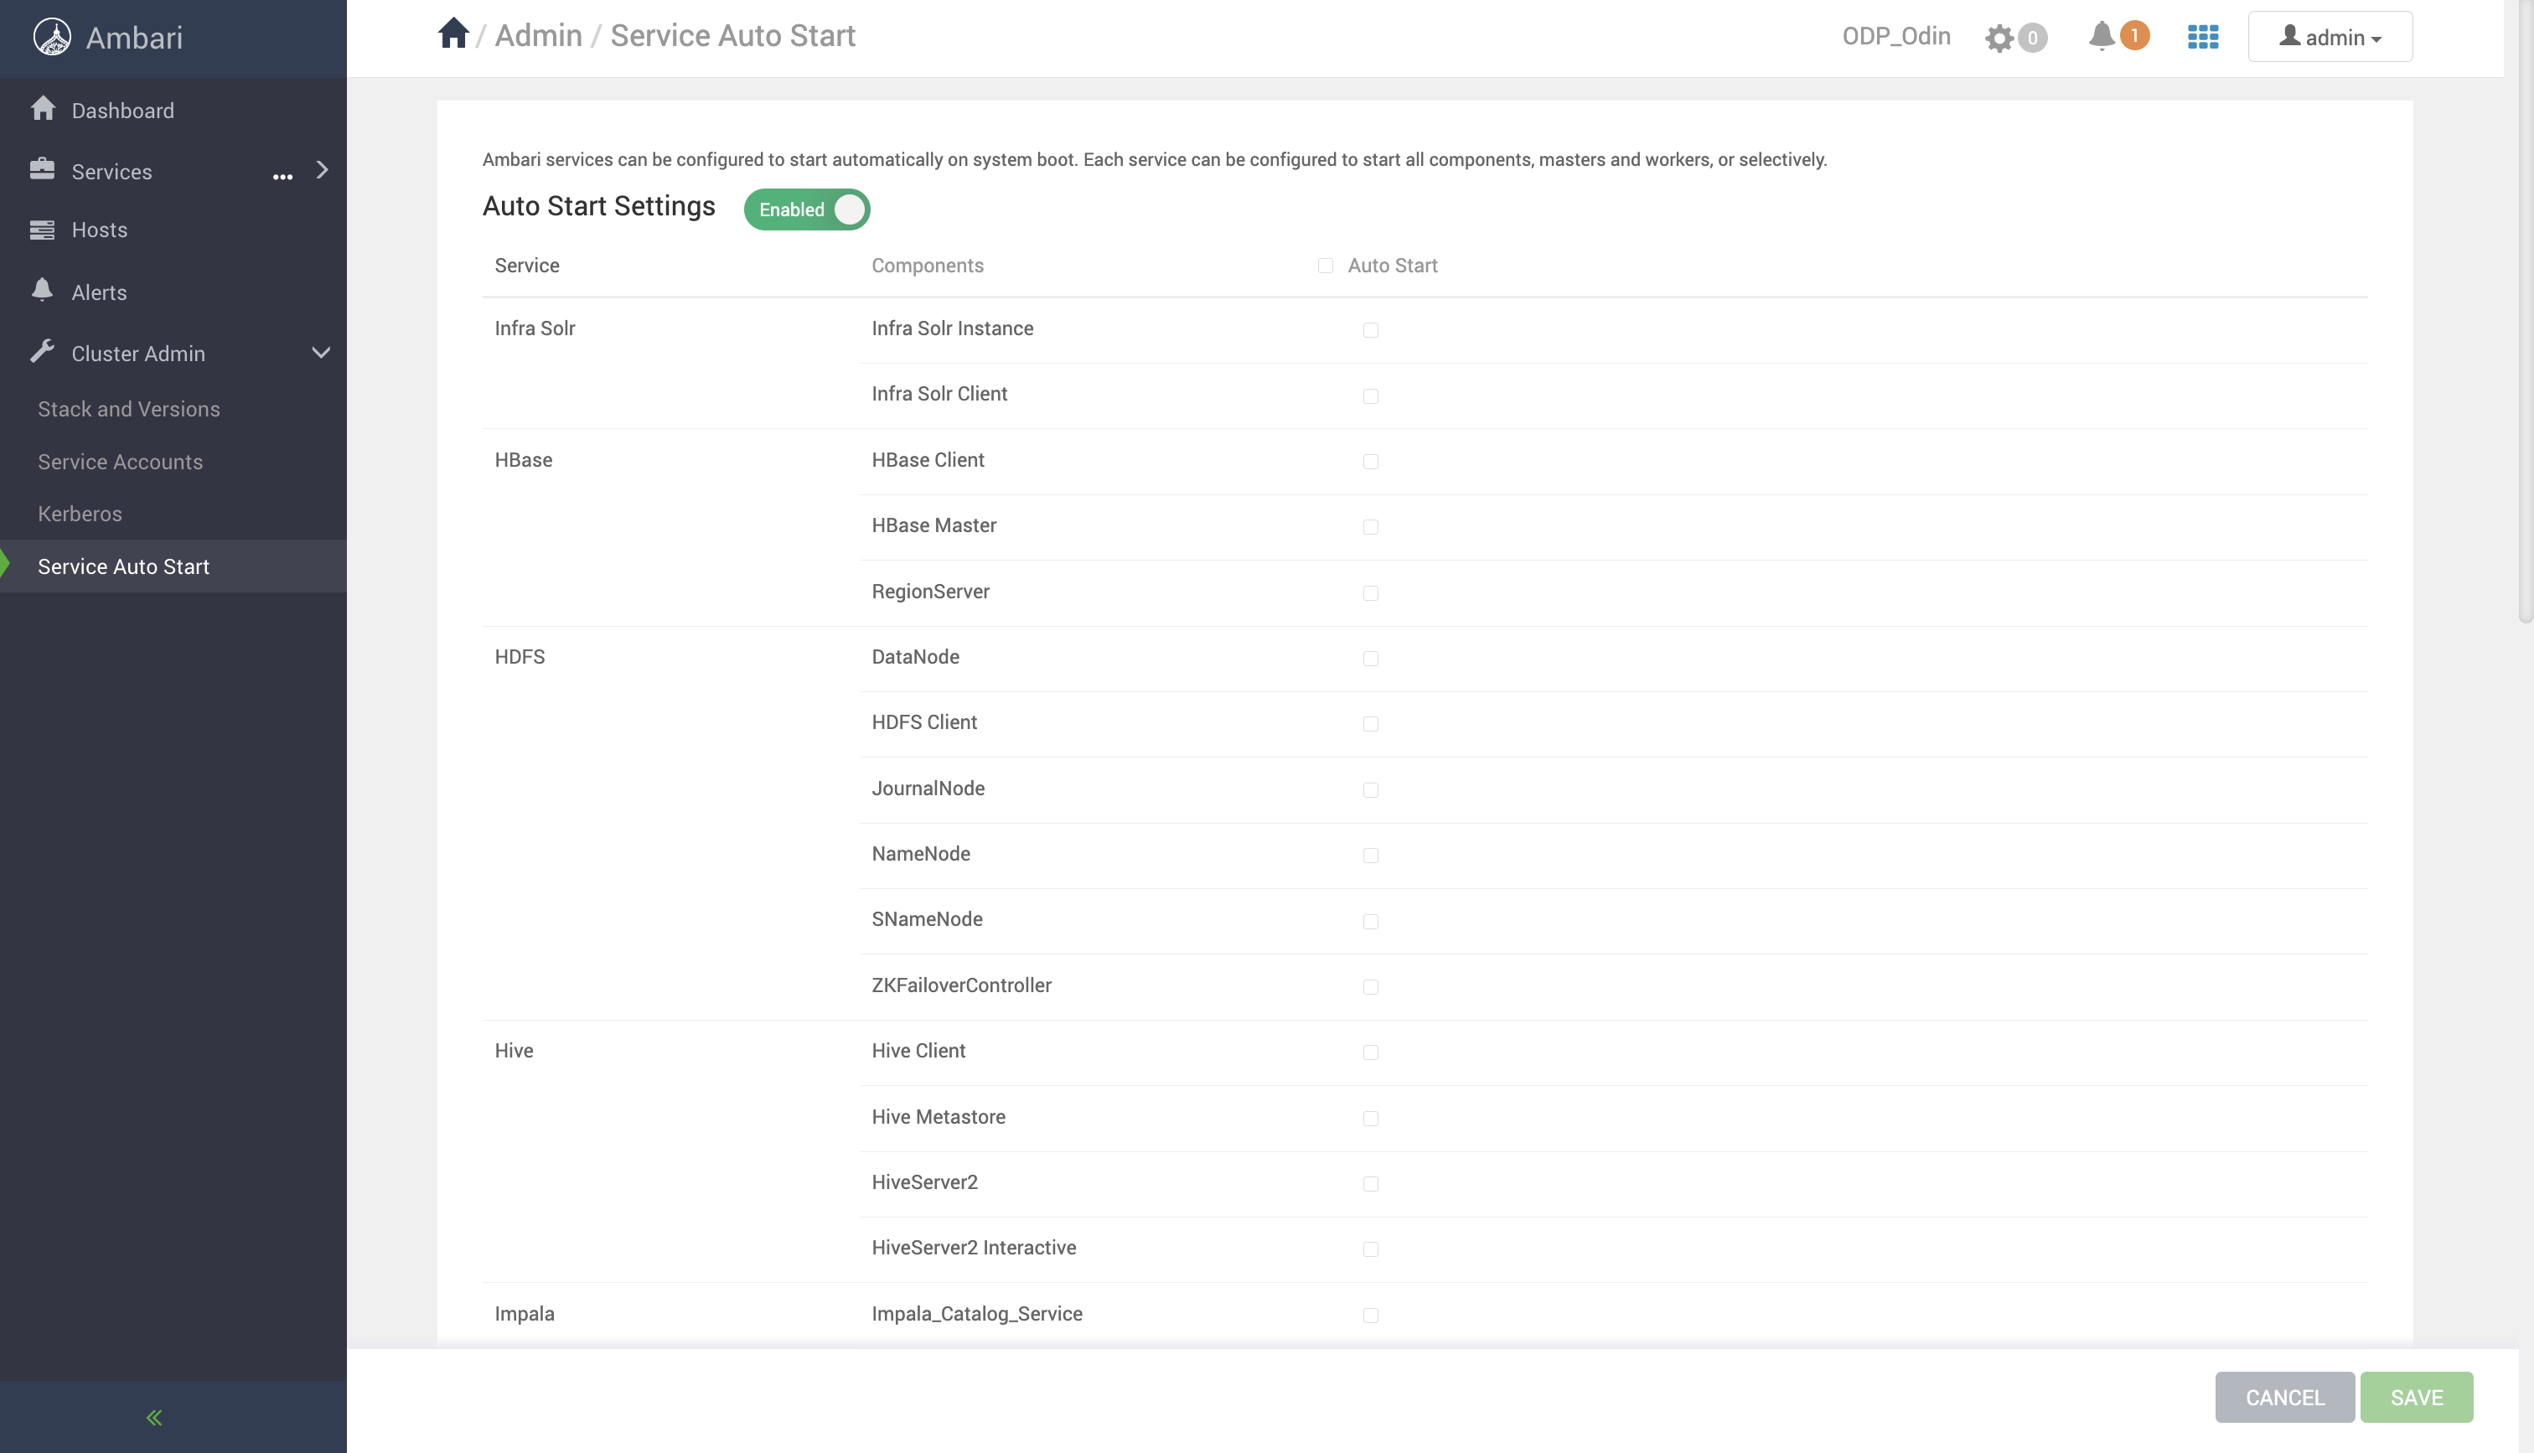Enable auto start for Infra Solr Client
This screenshot has width=2534, height=1453.
(x=1371, y=396)
